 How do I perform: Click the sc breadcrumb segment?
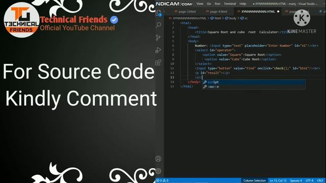point(244,18)
